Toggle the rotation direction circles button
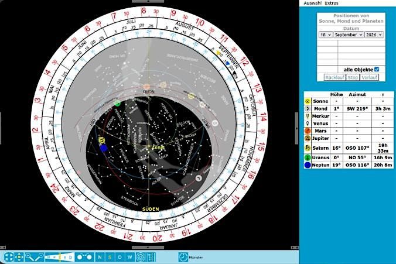 pyautogui.click(x=84, y=257)
